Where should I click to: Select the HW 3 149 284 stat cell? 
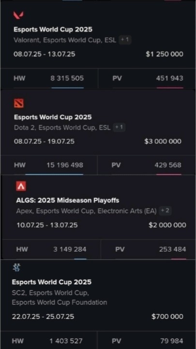[x=51, y=249]
